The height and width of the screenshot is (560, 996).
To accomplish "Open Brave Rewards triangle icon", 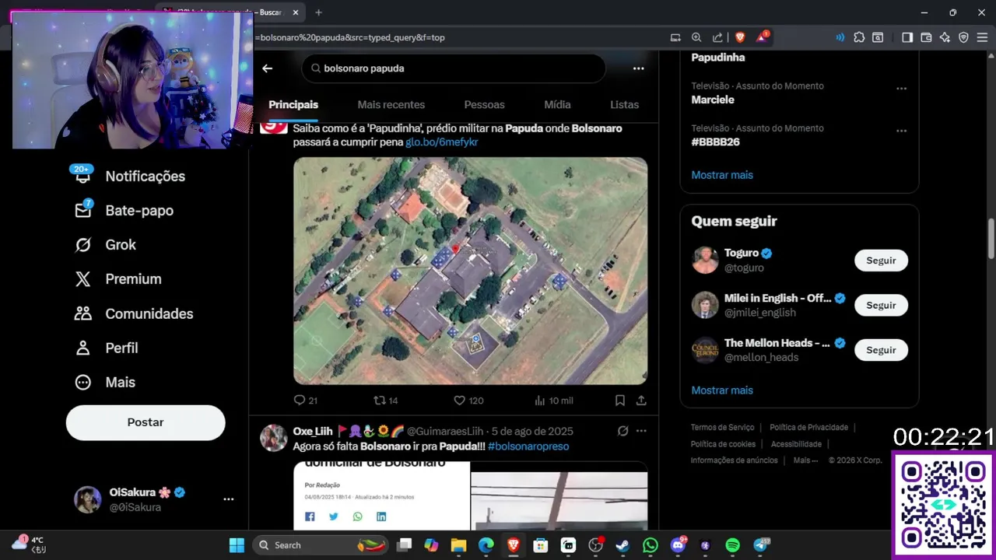I will tap(762, 37).
